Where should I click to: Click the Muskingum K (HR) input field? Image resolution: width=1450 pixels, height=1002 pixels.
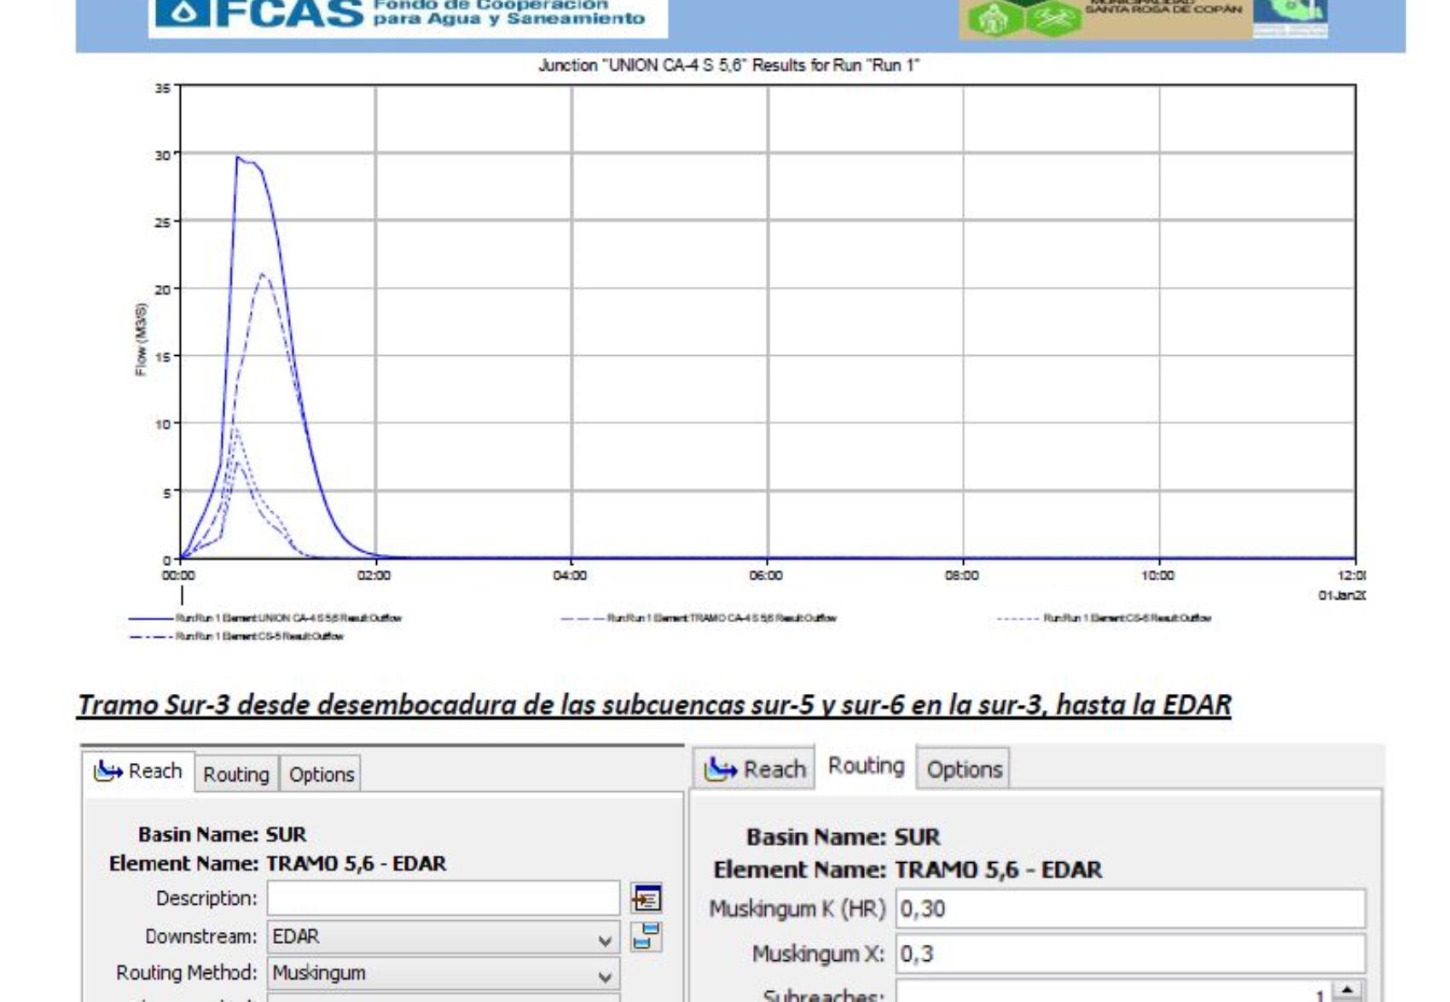(x=1129, y=909)
